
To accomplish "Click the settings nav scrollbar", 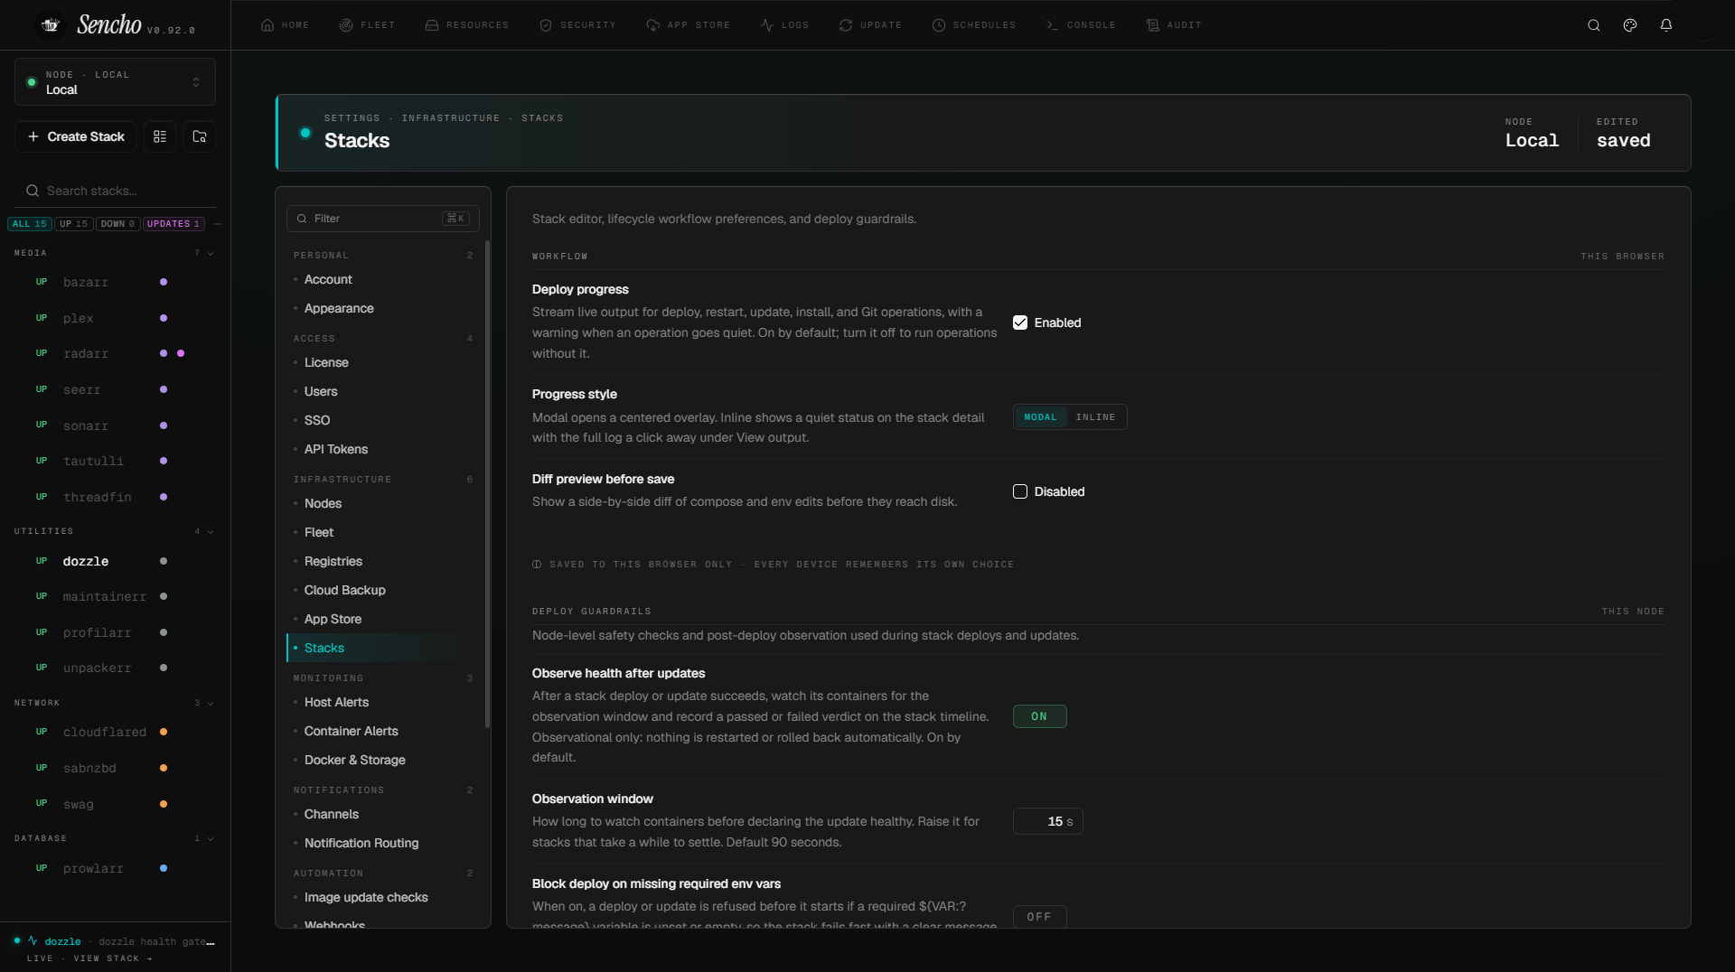I will click(x=488, y=483).
